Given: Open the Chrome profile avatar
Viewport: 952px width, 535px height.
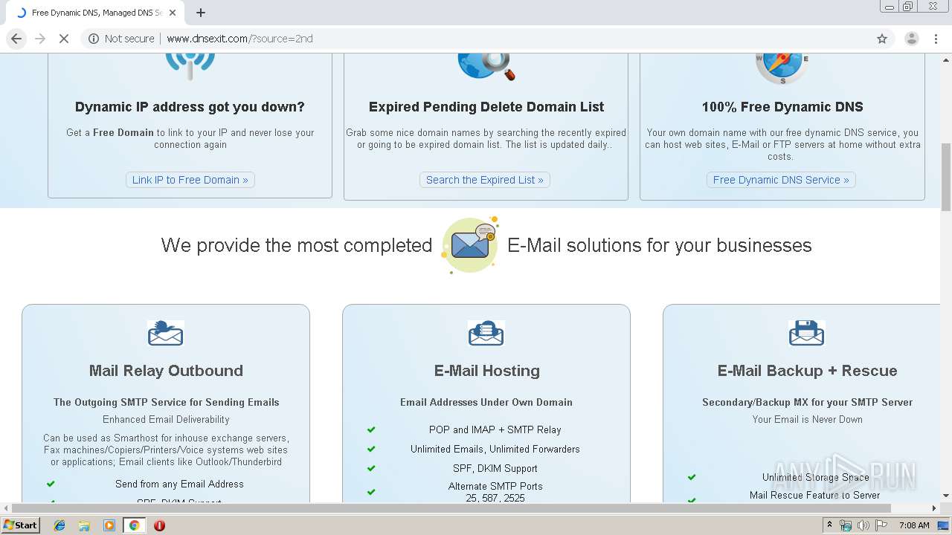Looking at the screenshot, I should pos(911,39).
